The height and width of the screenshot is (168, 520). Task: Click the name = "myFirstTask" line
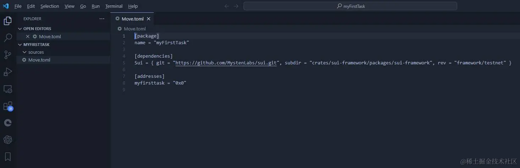pos(162,42)
